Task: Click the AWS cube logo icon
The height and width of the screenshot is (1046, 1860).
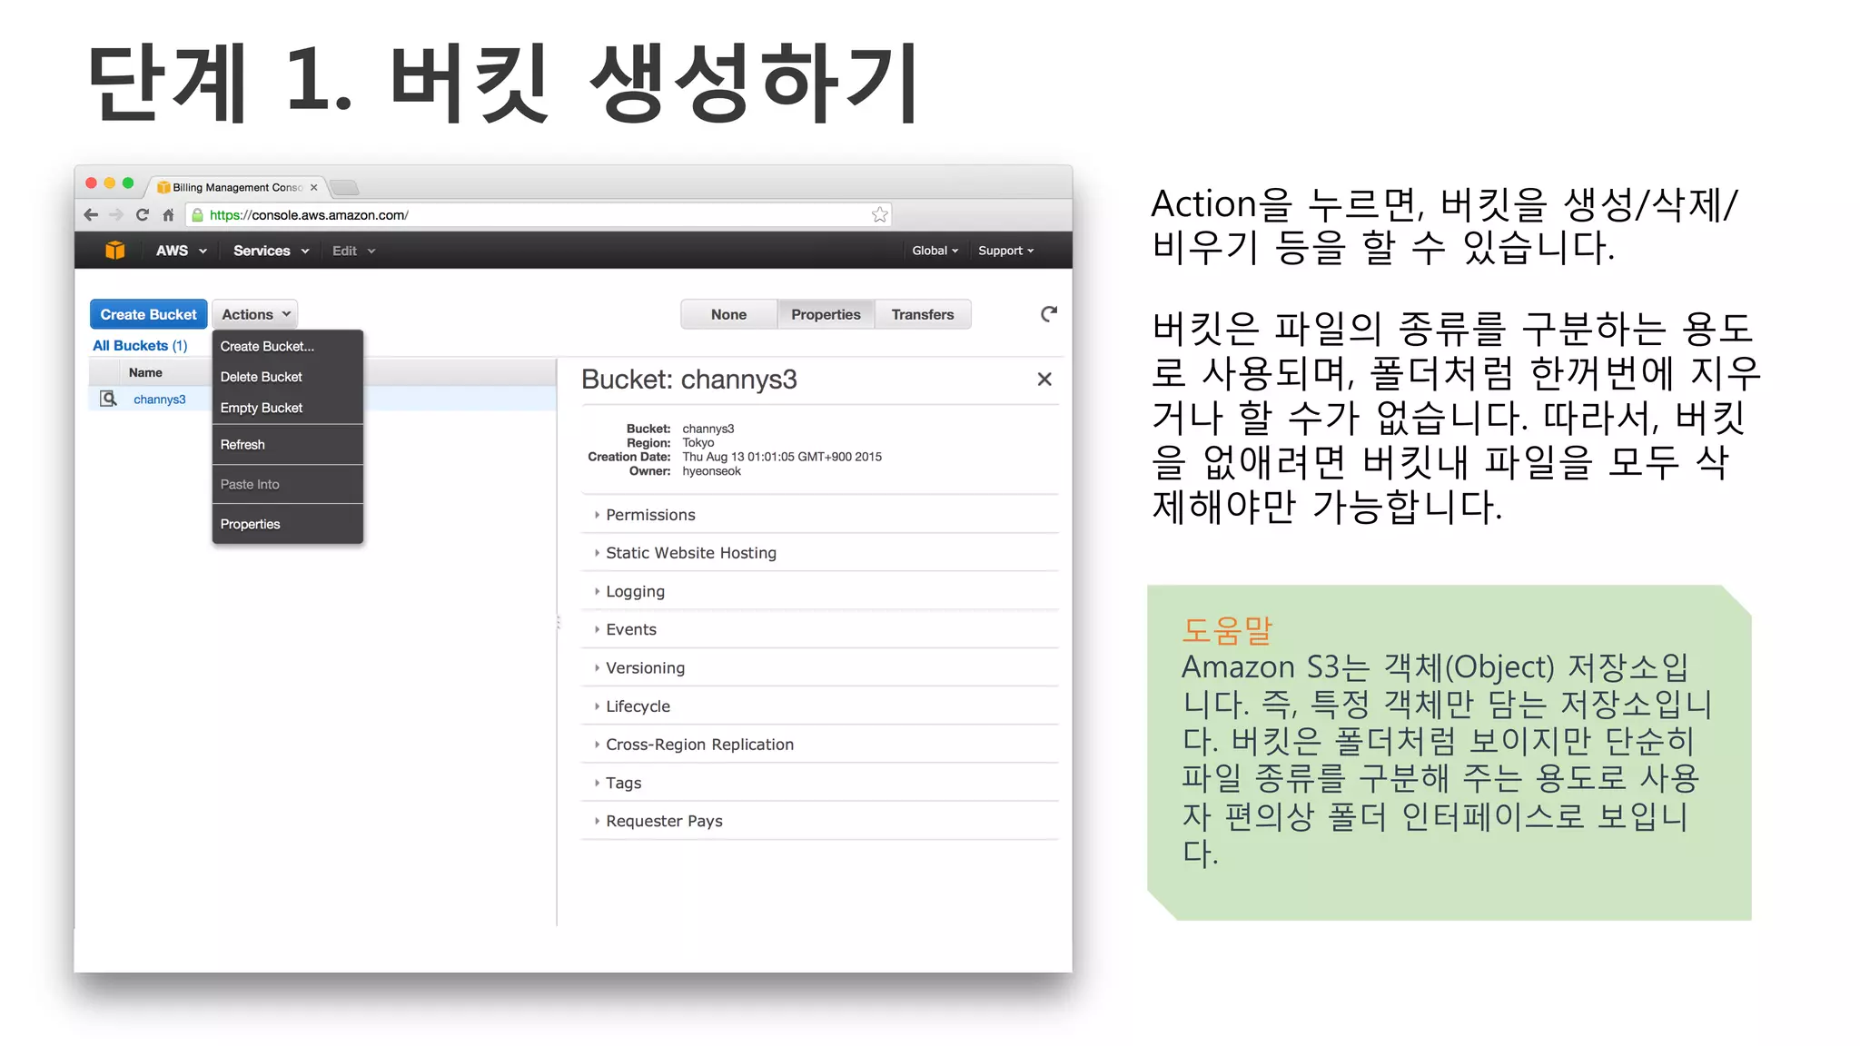Action: (x=114, y=251)
